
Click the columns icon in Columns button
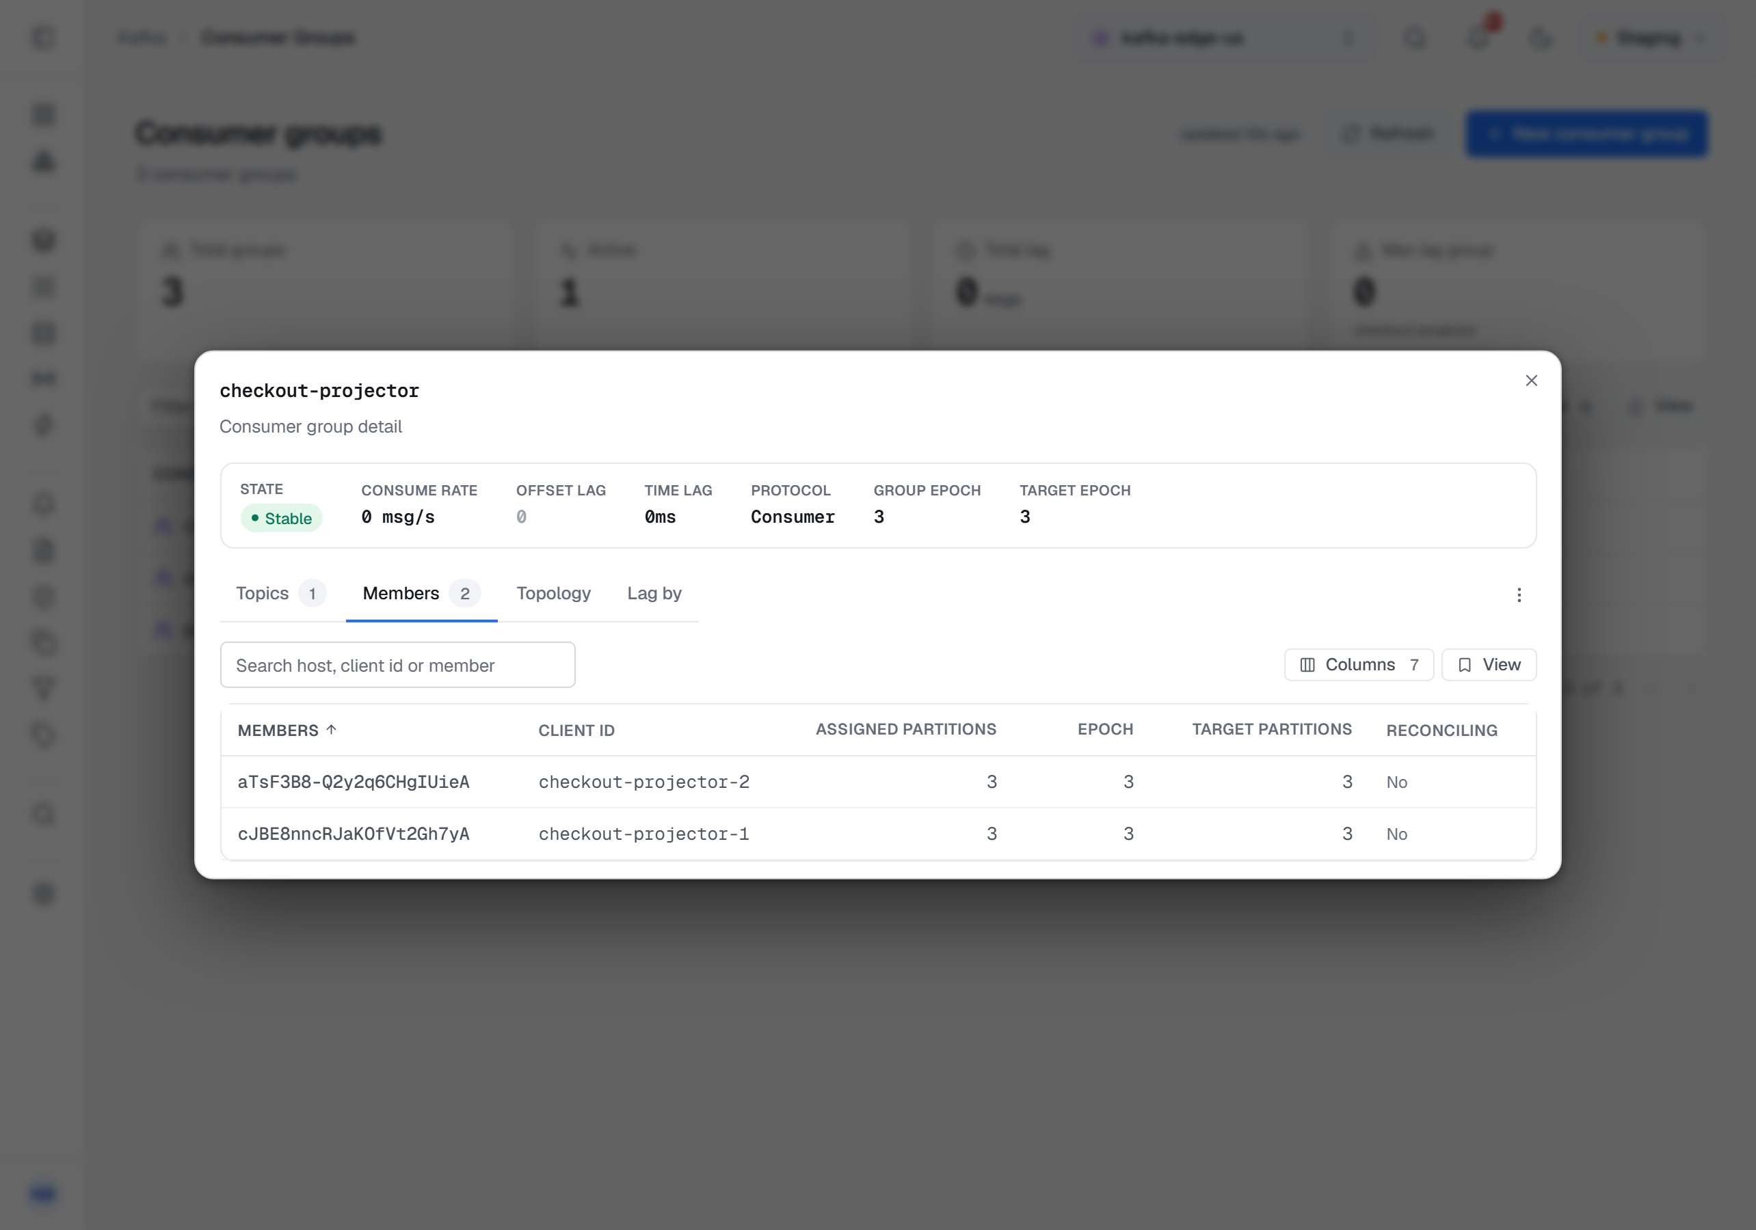(x=1307, y=664)
